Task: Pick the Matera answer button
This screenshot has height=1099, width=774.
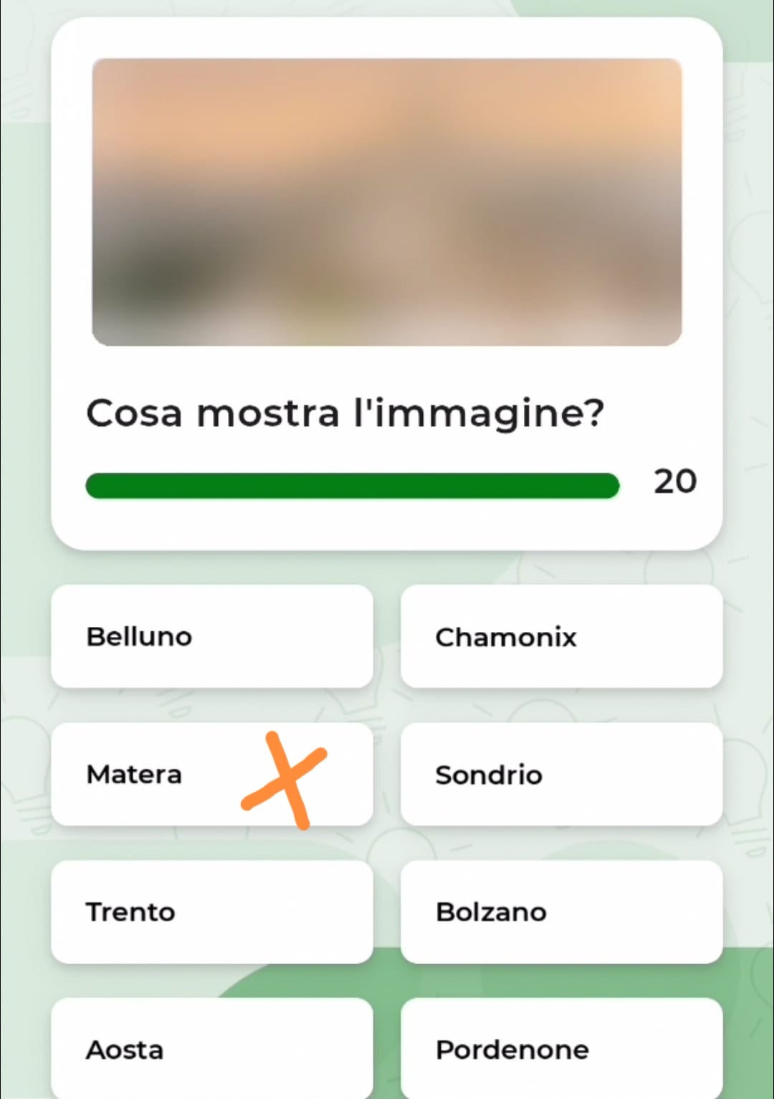Action: [x=158, y=774]
